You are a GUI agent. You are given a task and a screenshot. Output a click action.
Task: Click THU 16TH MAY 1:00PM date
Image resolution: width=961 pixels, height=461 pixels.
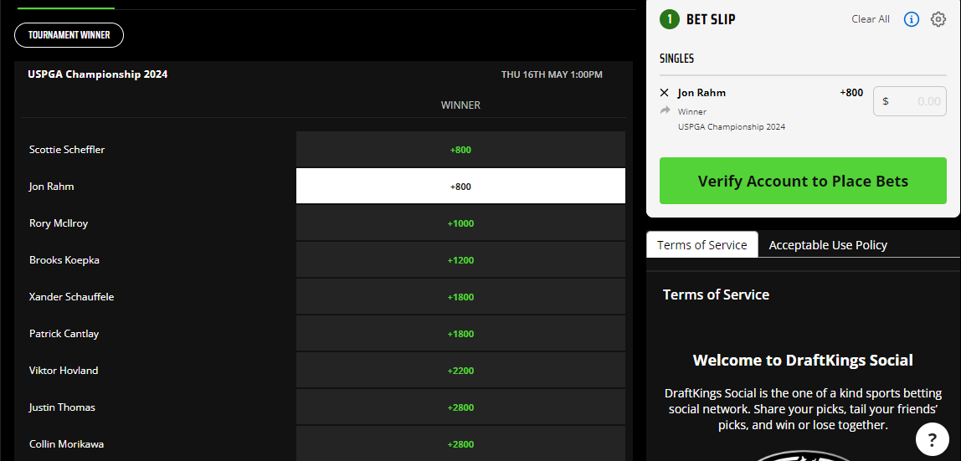pyautogui.click(x=552, y=74)
